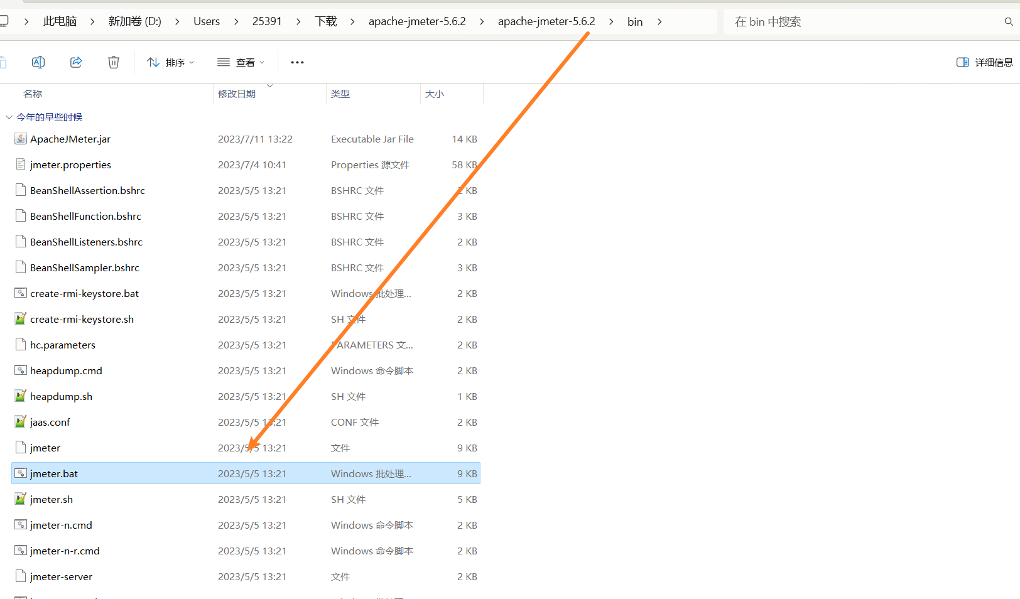This screenshot has height=599, width=1020.
Task: Go to Users in breadcrumb
Action: pyautogui.click(x=207, y=21)
